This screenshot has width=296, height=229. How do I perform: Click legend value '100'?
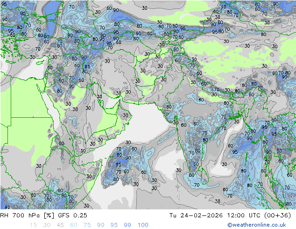tap(143, 225)
